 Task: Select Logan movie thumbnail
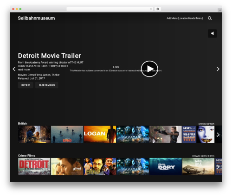click(100, 134)
